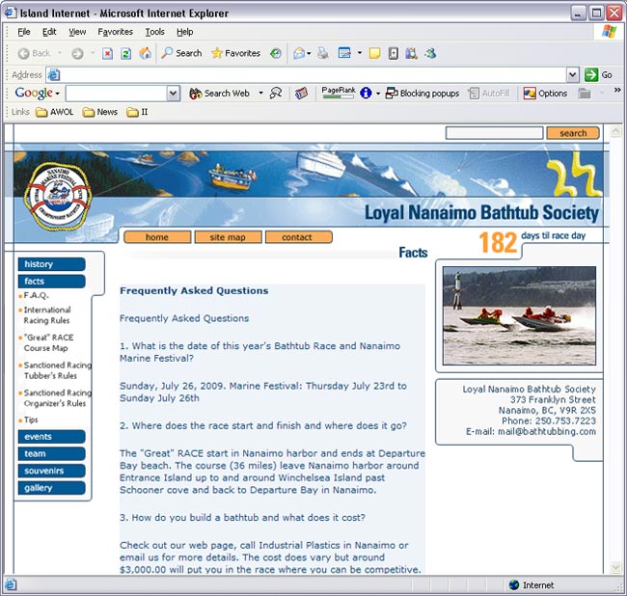627x596 pixels.
Task: Open the News links folder
Action: (100, 112)
